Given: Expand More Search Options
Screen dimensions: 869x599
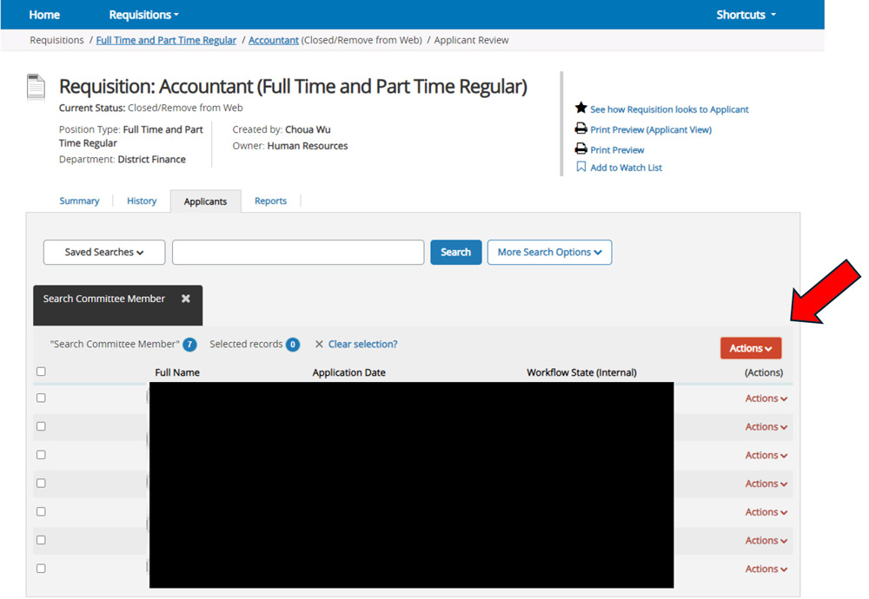Looking at the screenshot, I should [x=549, y=253].
